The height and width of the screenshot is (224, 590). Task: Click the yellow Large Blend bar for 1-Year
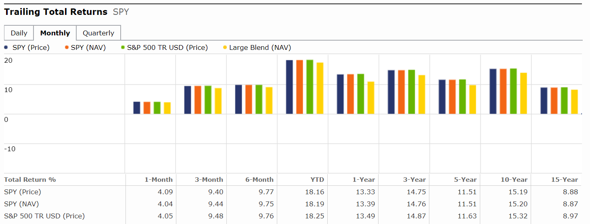coord(371,98)
